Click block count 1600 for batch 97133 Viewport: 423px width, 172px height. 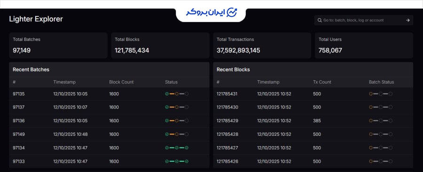click(114, 161)
